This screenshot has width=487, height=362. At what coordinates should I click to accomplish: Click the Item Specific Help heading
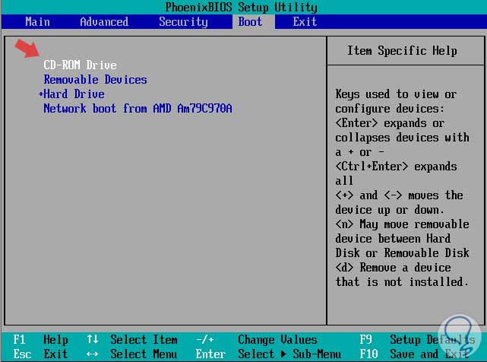point(402,51)
